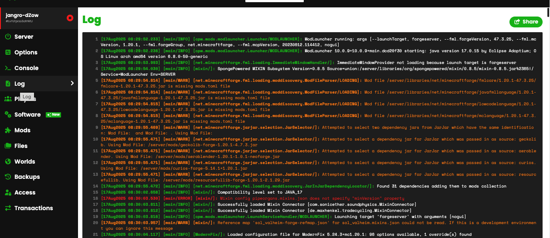Click the Access users icon
Screen dimensions: 550x238
8,192
